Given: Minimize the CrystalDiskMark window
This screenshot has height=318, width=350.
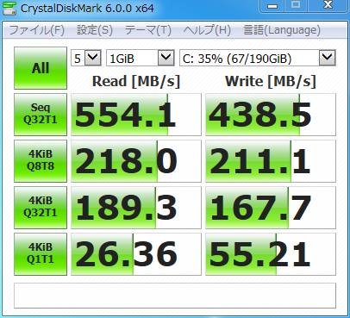Looking at the screenshot, I should coord(272,6).
